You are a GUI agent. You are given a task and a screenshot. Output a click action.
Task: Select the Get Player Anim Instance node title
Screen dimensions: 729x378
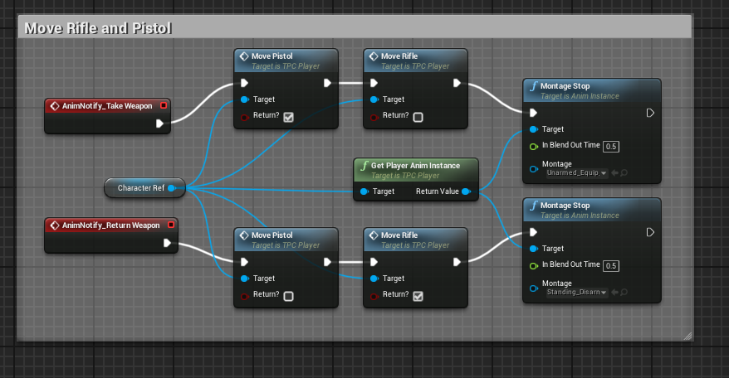(x=415, y=166)
